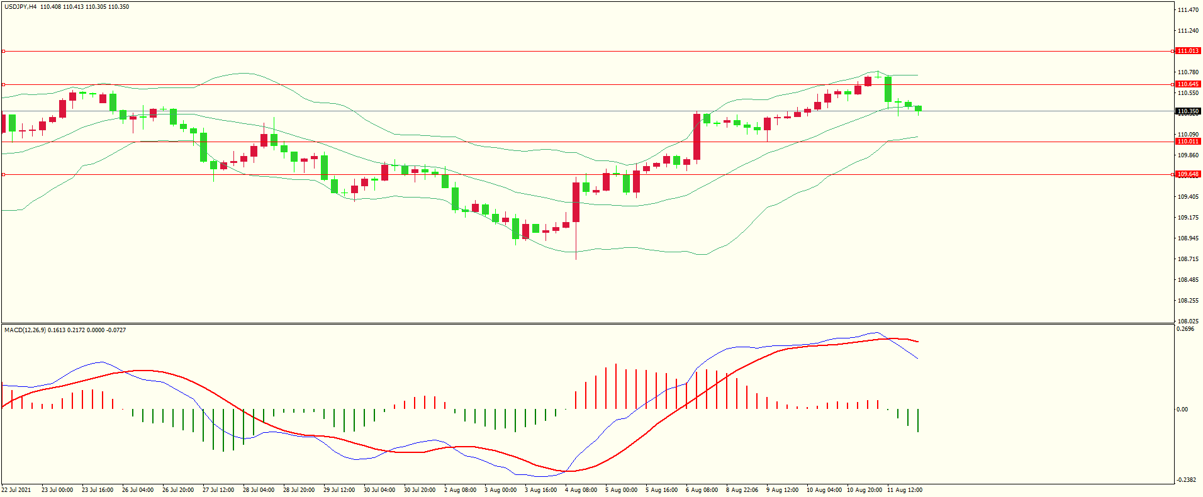Click the 26 Jul 20:00 time label

[178, 490]
